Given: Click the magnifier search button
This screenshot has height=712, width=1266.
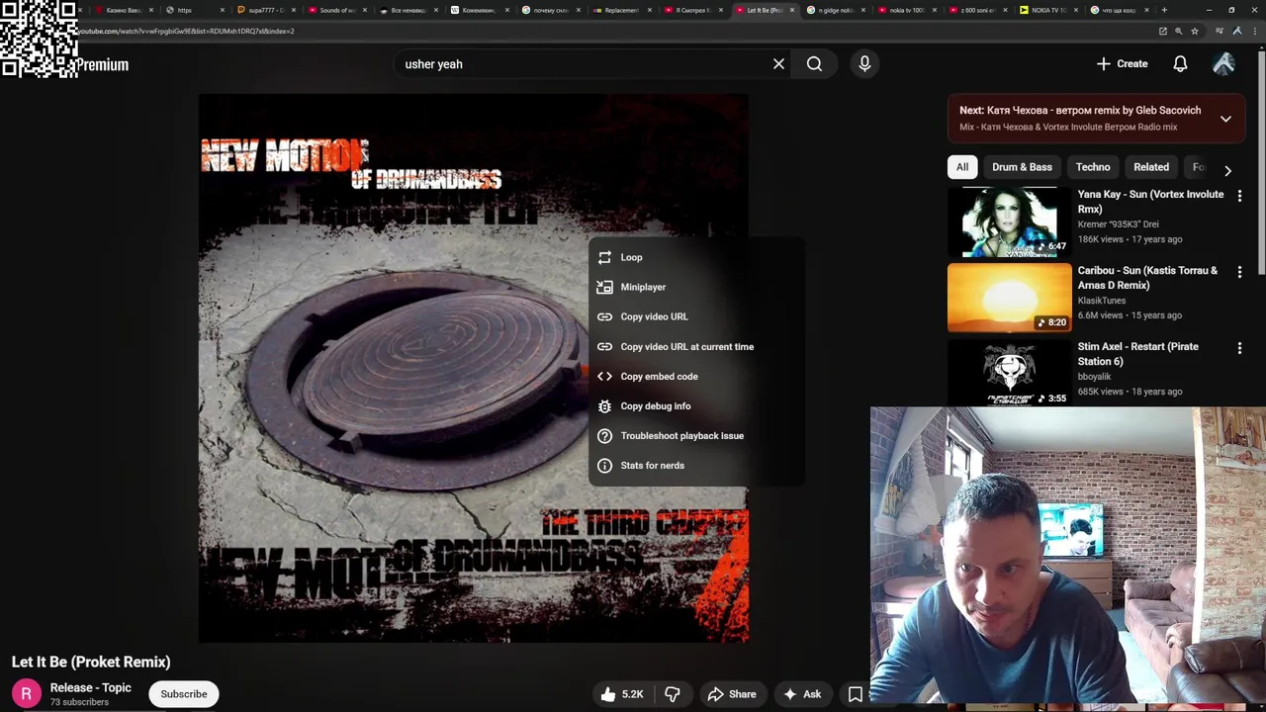Looking at the screenshot, I should tap(814, 64).
